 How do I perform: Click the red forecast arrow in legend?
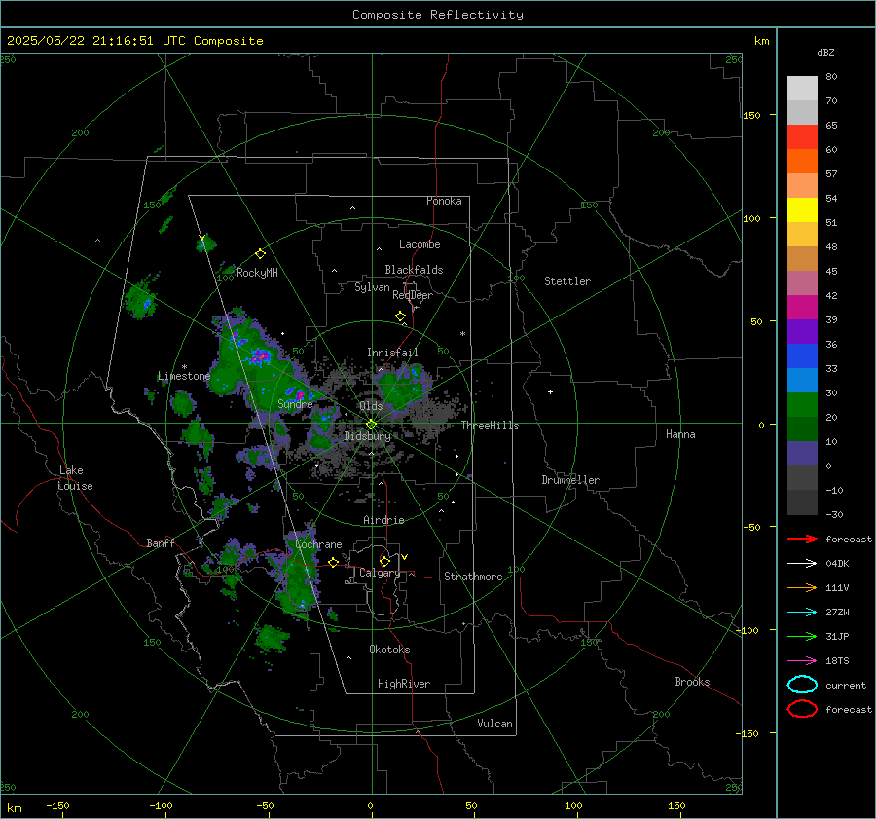802,539
